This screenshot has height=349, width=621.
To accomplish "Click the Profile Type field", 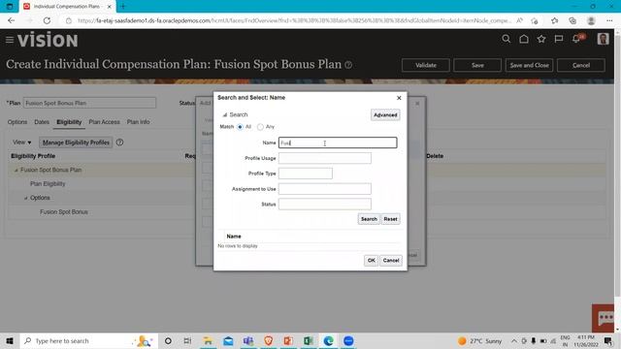I will pos(306,174).
